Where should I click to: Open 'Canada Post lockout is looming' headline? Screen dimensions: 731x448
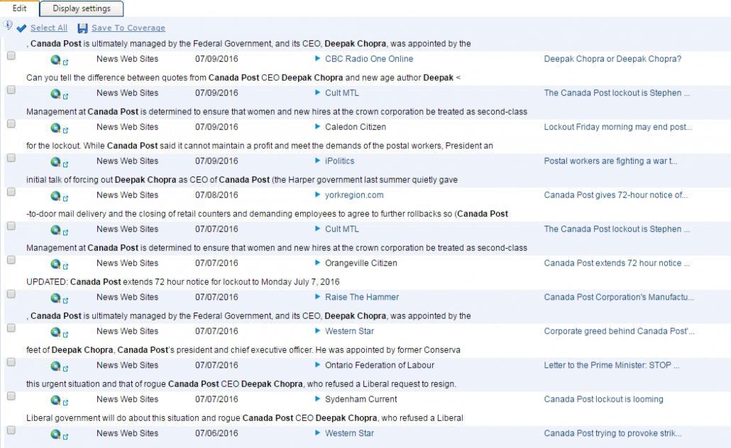point(603,399)
